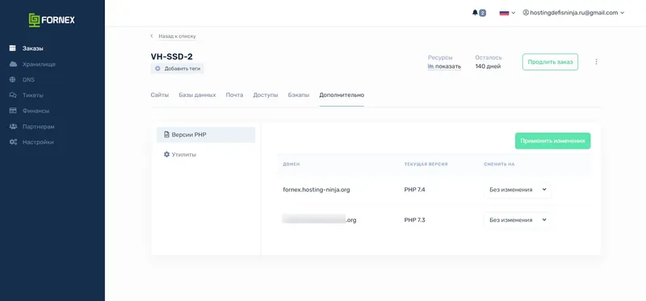The image size is (646, 301).
Task: Click the chat icon next to Тикеты
Action: click(x=13, y=95)
